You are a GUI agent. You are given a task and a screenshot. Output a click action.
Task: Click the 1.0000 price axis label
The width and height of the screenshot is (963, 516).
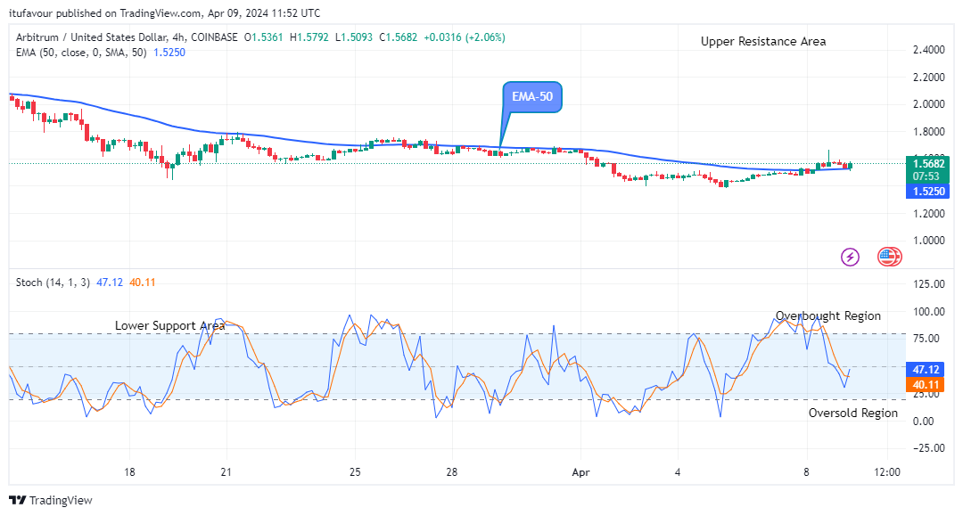[928, 241]
